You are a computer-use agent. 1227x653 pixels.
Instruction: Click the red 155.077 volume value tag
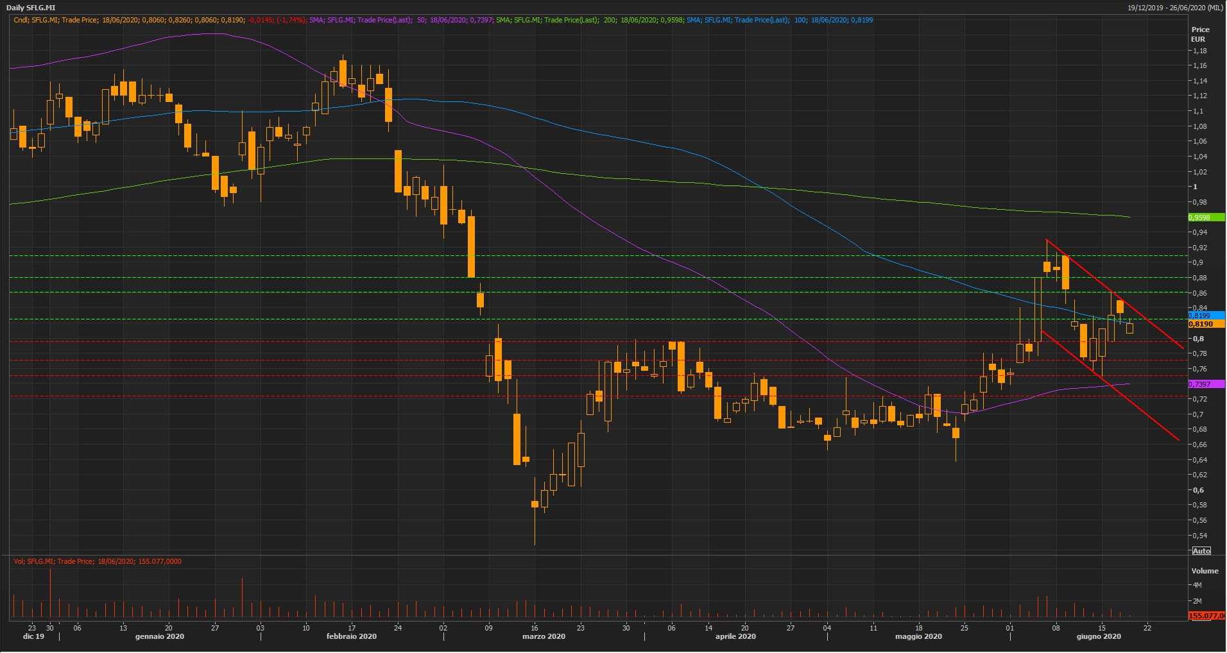click(1206, 616)
